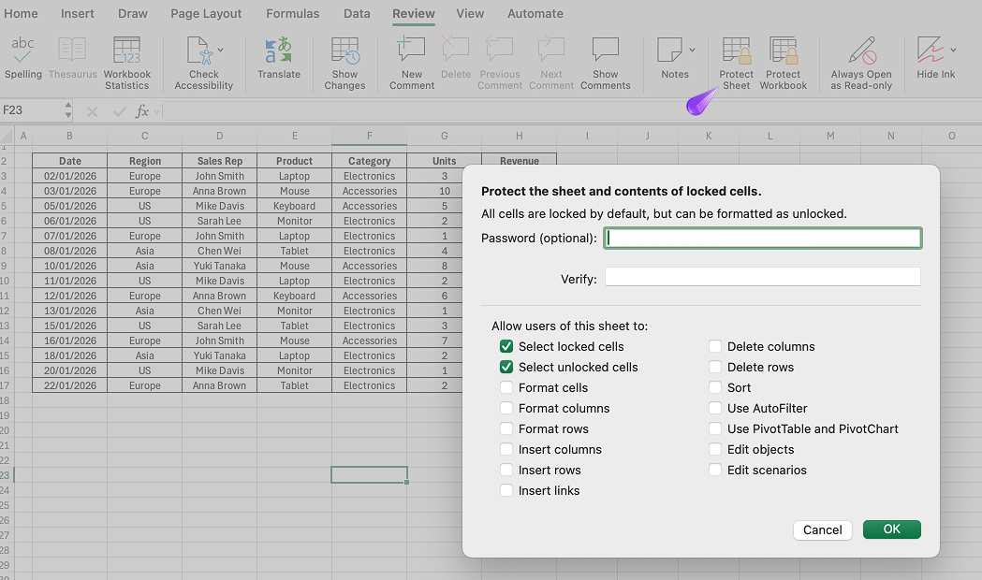Open the Notes dropdown arrow
The image size is (982, 580).
(693, 50)
